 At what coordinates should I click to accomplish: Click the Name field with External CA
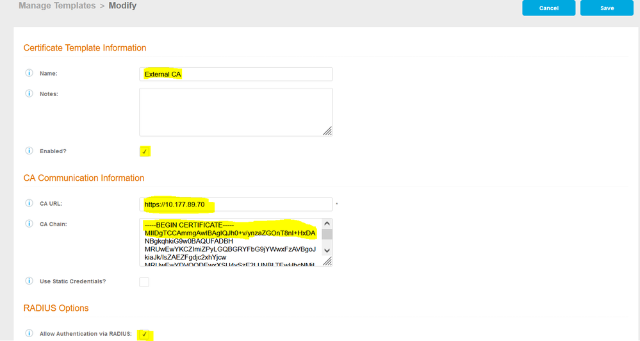(x=236, y=74)
